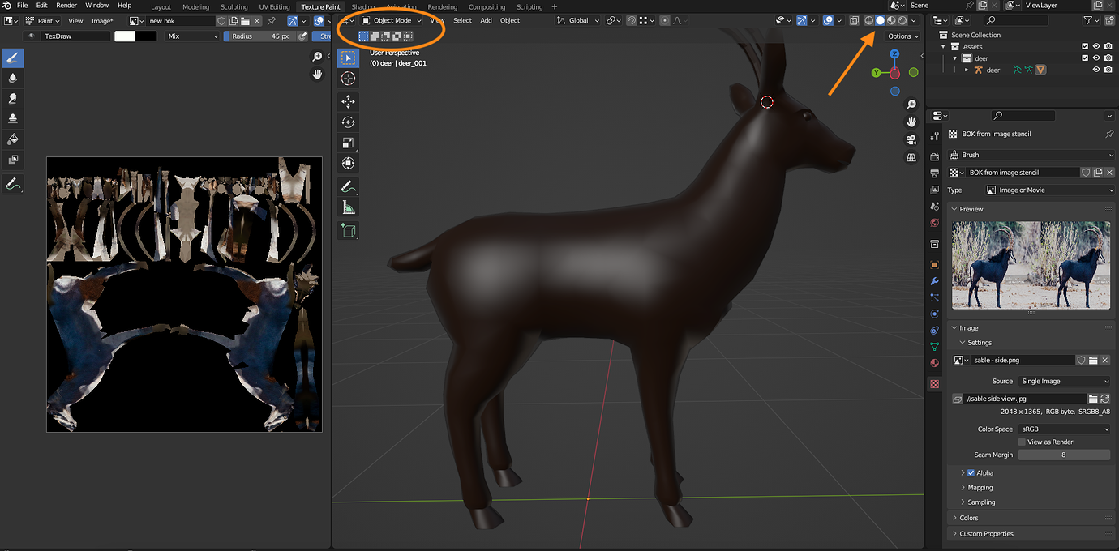Switch to solid viewport shading
The image size is (1119, 551).
tap(880, 20)
